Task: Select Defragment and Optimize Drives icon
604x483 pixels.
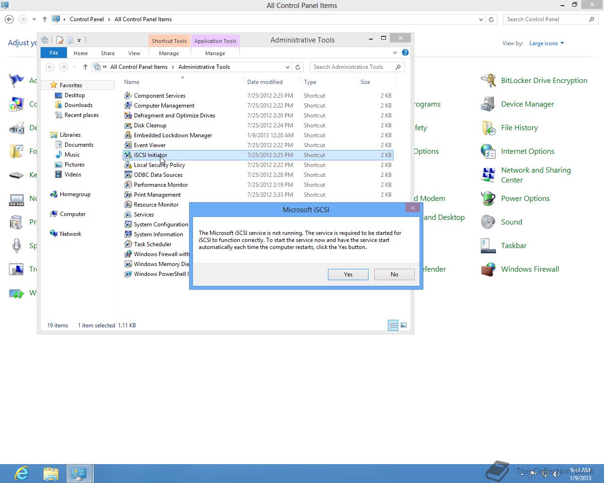Action: [x=128, y=116]
